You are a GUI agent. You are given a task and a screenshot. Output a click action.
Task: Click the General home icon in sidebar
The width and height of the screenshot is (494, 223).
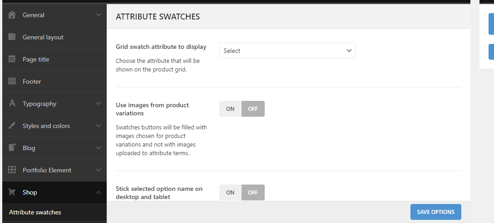pyautogui.click(x=12, y=15)
